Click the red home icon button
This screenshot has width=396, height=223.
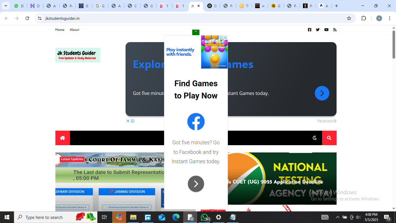[x=63, y=138]
